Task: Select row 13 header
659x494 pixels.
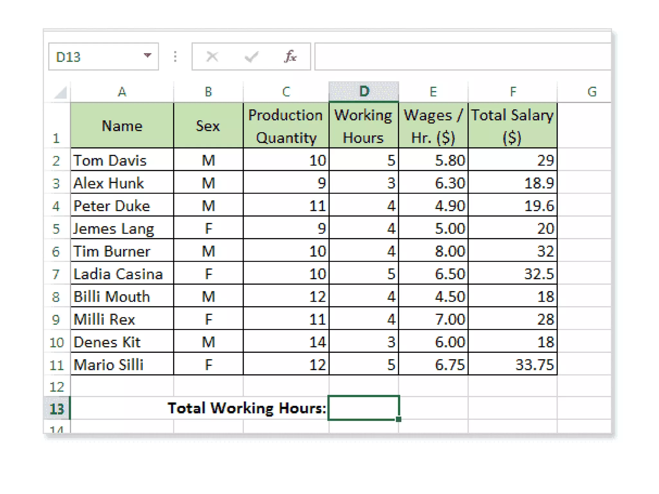Action: coord(57,408)
